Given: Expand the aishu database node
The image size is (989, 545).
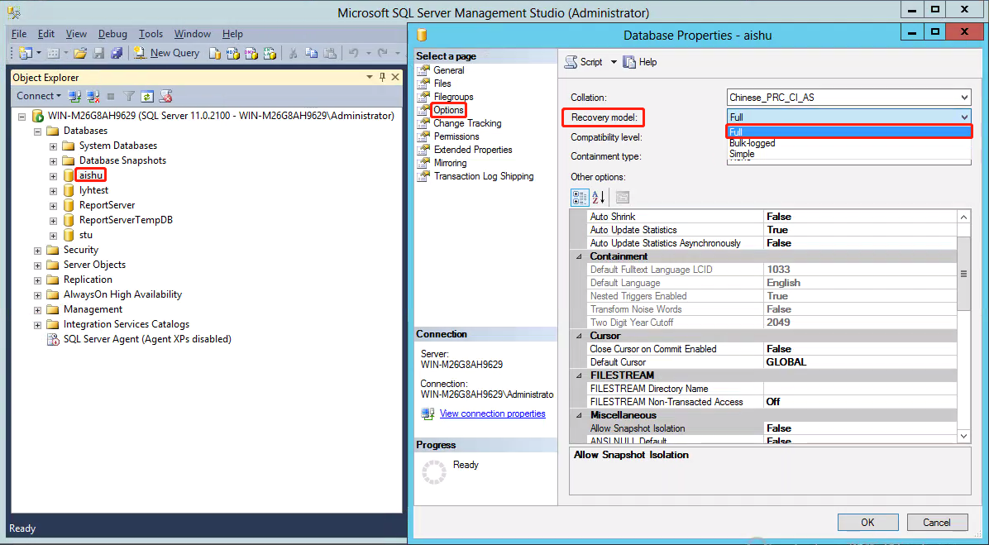Looking at the screenshot, I should 54,175.
